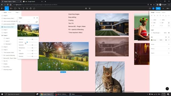Click the constrain proportions icon

(x=169, y=23)
